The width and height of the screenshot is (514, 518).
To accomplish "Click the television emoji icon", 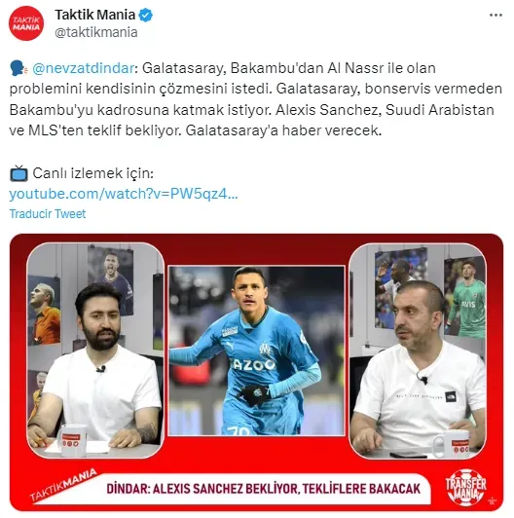I will [18, 173].
